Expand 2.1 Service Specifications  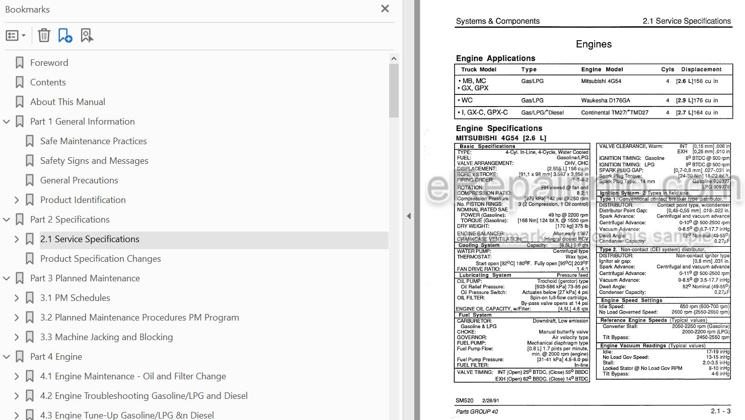tap(17, 239)
